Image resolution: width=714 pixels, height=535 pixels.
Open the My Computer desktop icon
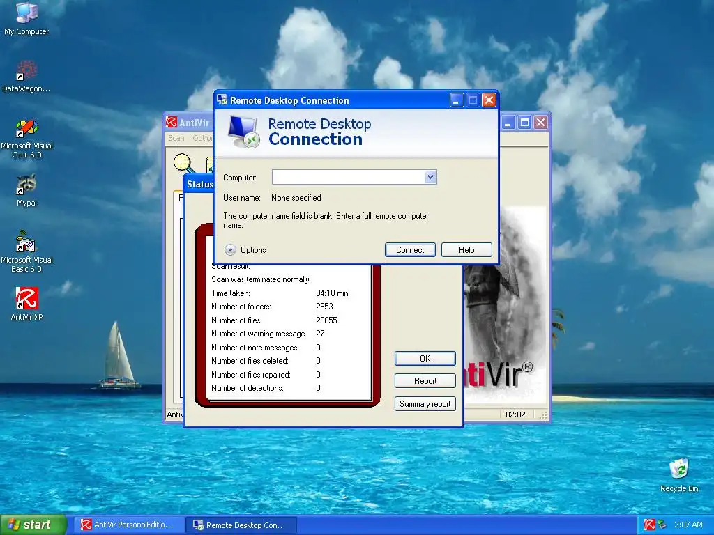pyautogui.click(x=26, y=18)
